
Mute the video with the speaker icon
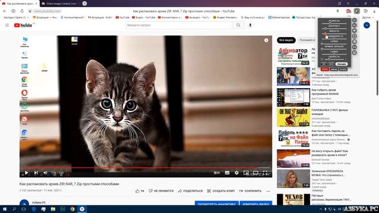coord(45,173)
